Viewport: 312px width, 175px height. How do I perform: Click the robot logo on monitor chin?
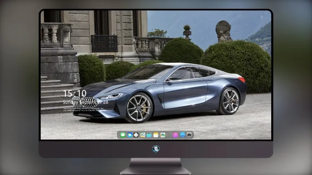156,149
